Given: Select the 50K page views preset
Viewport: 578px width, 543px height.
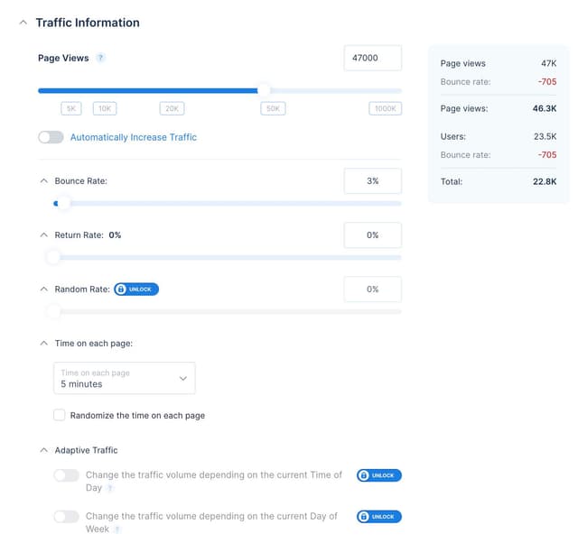Looking at the screenshot, I should 273,108.
